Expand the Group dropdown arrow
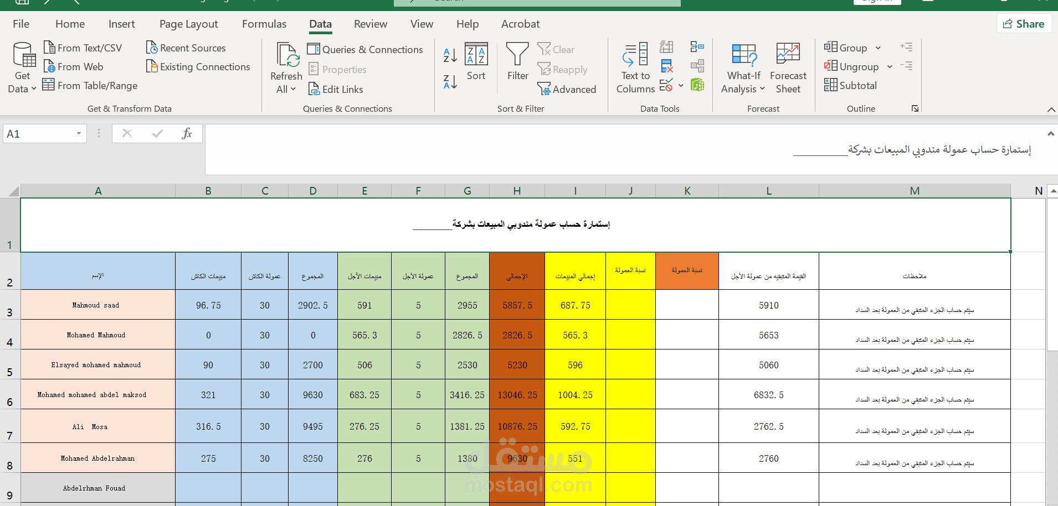This screenshot has width=1058, height=506. click(x=878, y=48)
